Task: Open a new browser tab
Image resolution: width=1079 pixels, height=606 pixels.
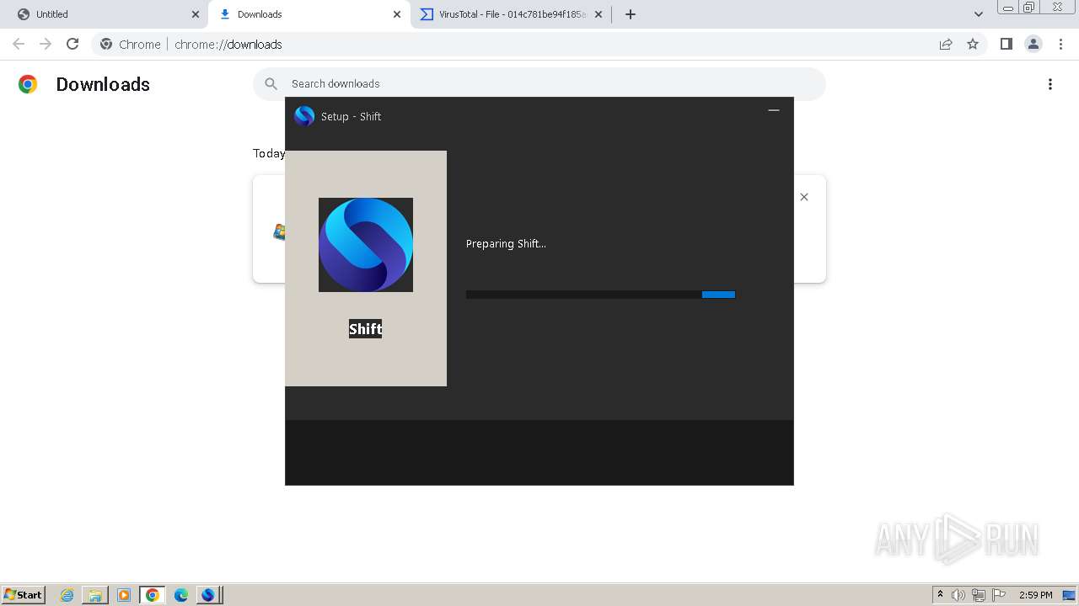Action: tap(631, 14)
